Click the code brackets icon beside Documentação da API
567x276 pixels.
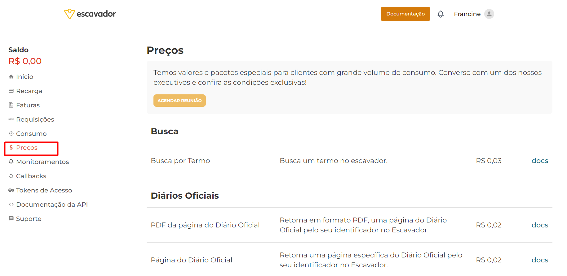(x=11, y=204)
